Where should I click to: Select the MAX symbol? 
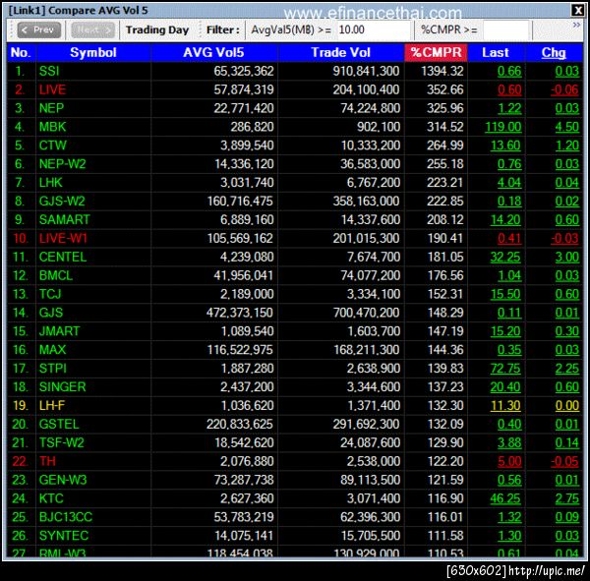pyautogui.click(x=53, y=350)
